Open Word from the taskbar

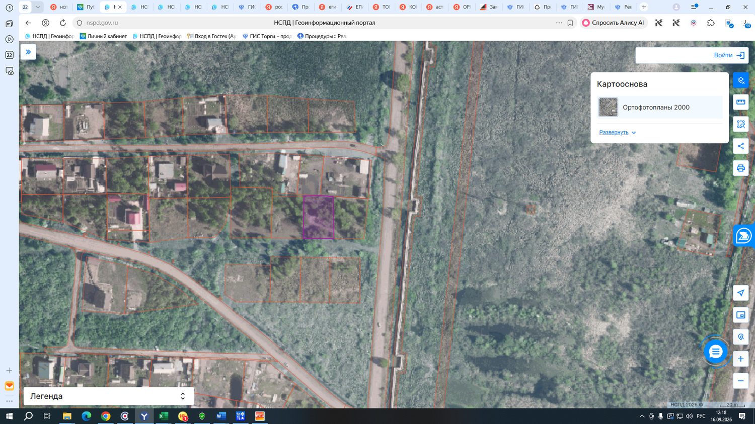pyautogui.click(x=221, y=416)
